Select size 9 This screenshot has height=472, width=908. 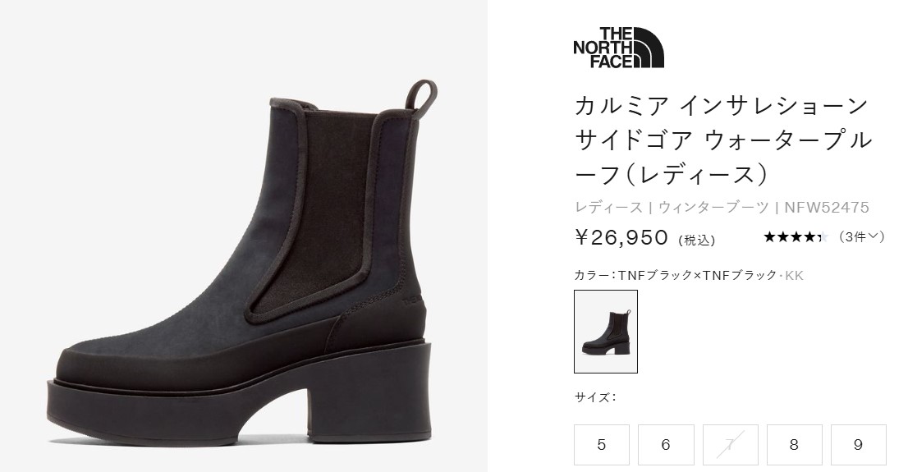point(858,445)
